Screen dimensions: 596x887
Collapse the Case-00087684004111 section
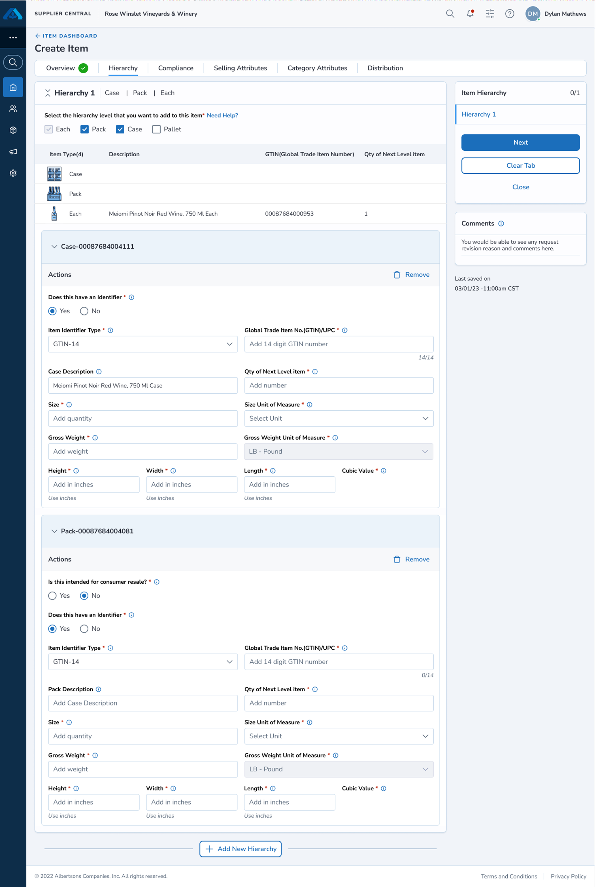point(54,246)
